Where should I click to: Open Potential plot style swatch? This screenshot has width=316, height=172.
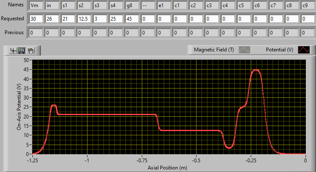[304, 50]
